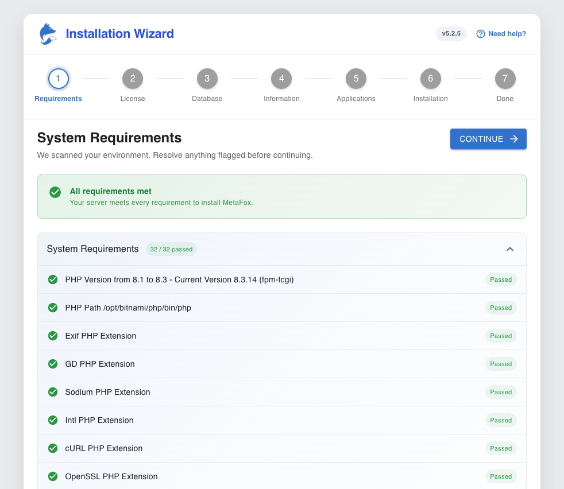Click the Done step label
564x489 pixels.
pos(505,99)
